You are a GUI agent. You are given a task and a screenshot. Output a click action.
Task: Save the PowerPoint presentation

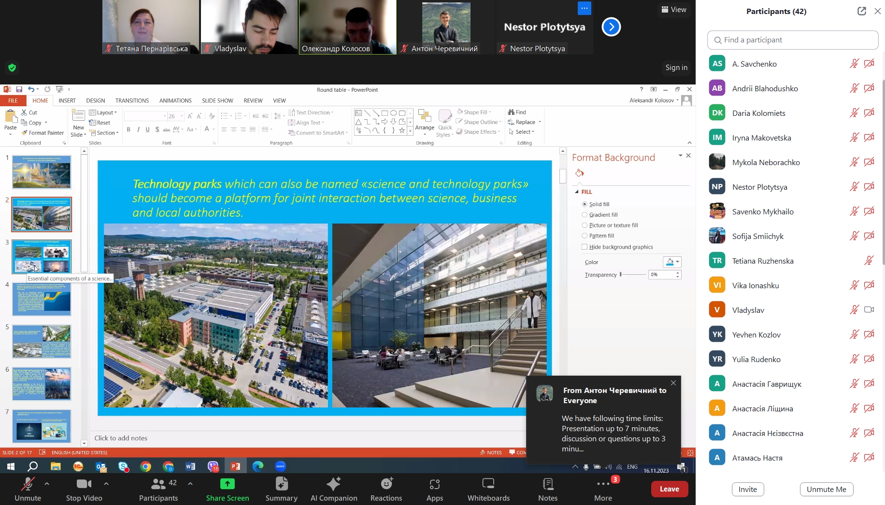click(x=19, y=89)
